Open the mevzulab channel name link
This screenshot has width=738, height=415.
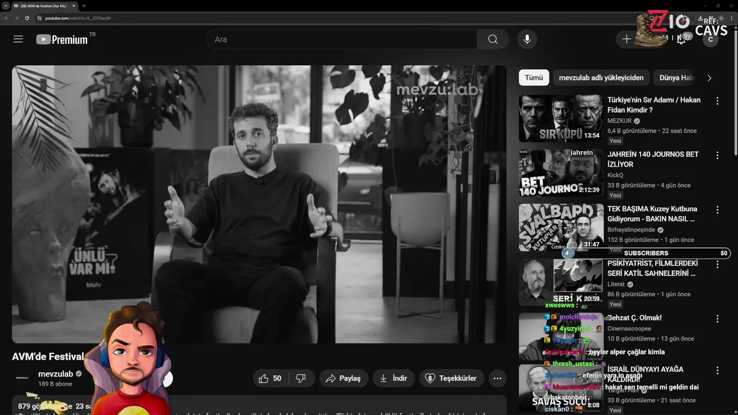tap(56, 374)
